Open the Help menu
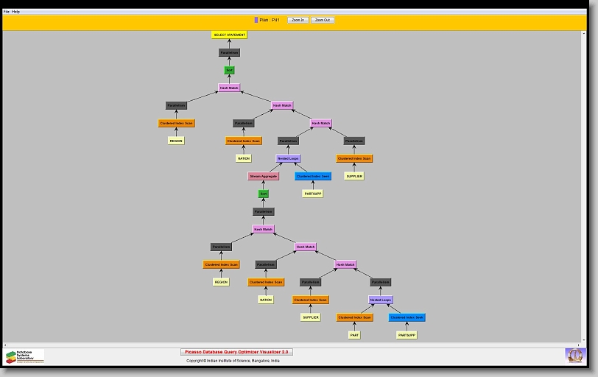The width and height of the screenshot is (598, 377). (16, 12)
